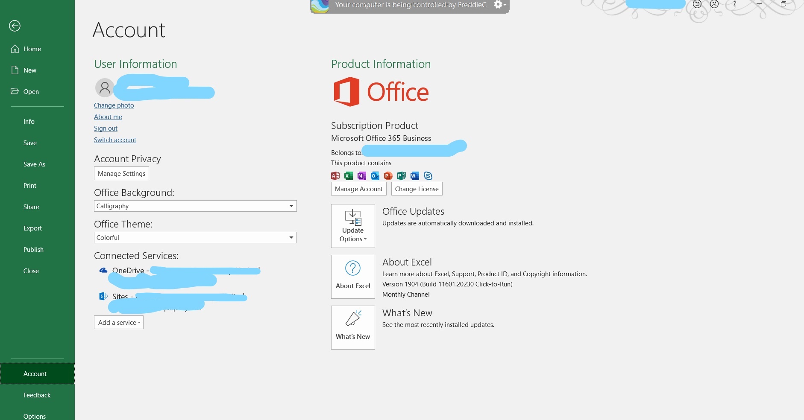Go to Home in the sidebar

click(x=37, y=49)
